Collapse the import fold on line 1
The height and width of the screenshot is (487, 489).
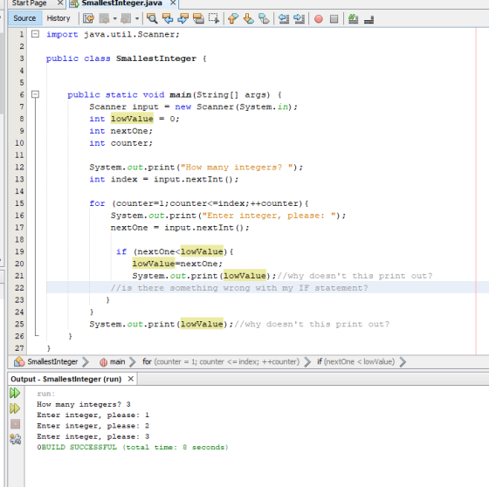(x=36, y=34)
